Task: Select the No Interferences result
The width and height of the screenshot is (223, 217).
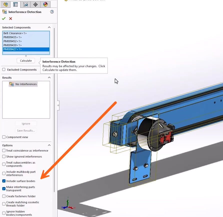Action: point(26,84)
